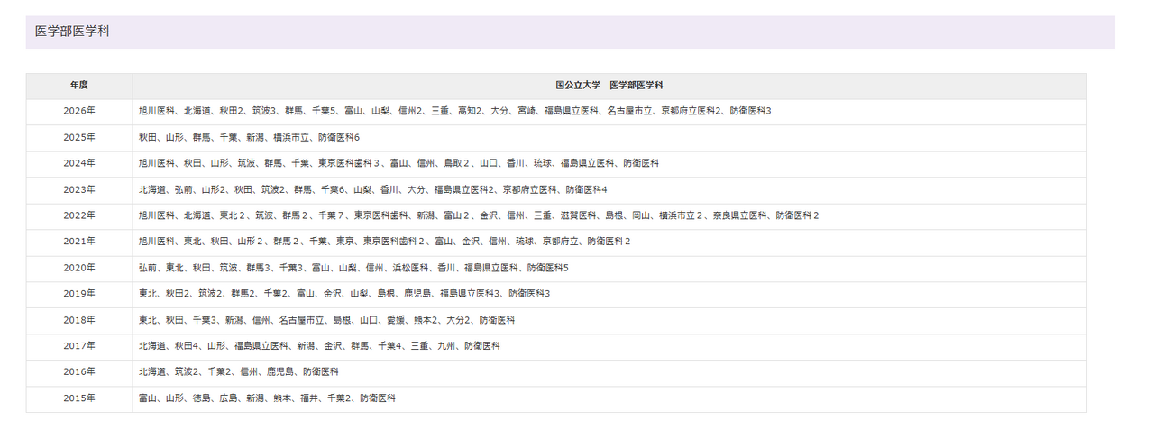The height and width of the screenshot is (430, 1154).
Task: Click the 2019年 year cell
Action: [x=79, y=294]
